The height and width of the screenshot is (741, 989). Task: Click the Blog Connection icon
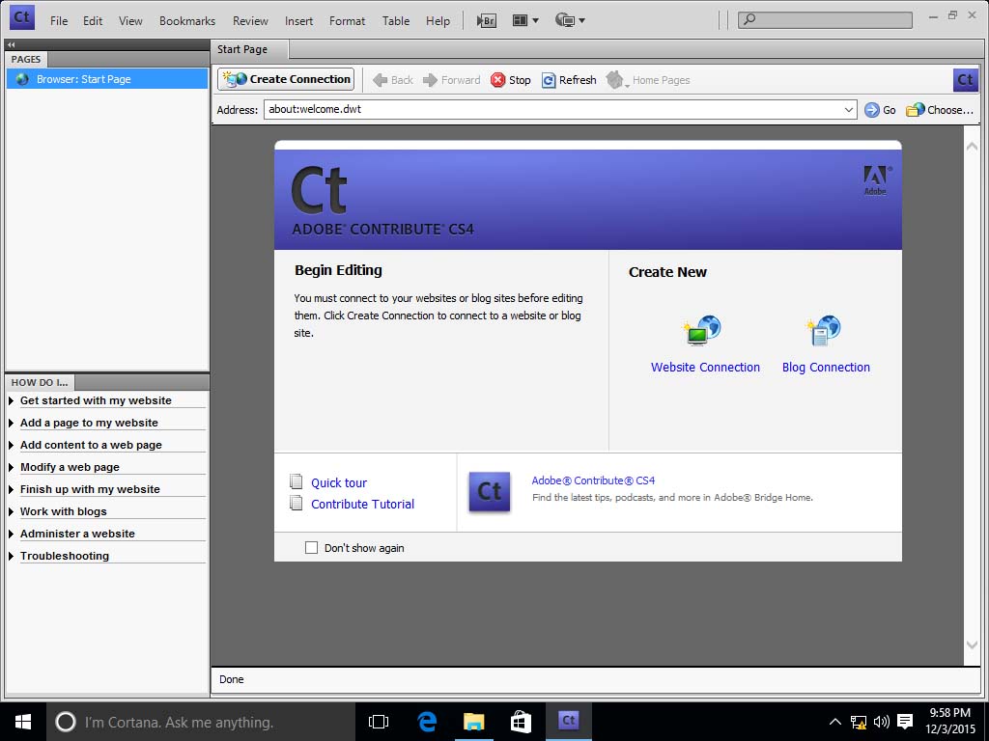click(823, 330)
